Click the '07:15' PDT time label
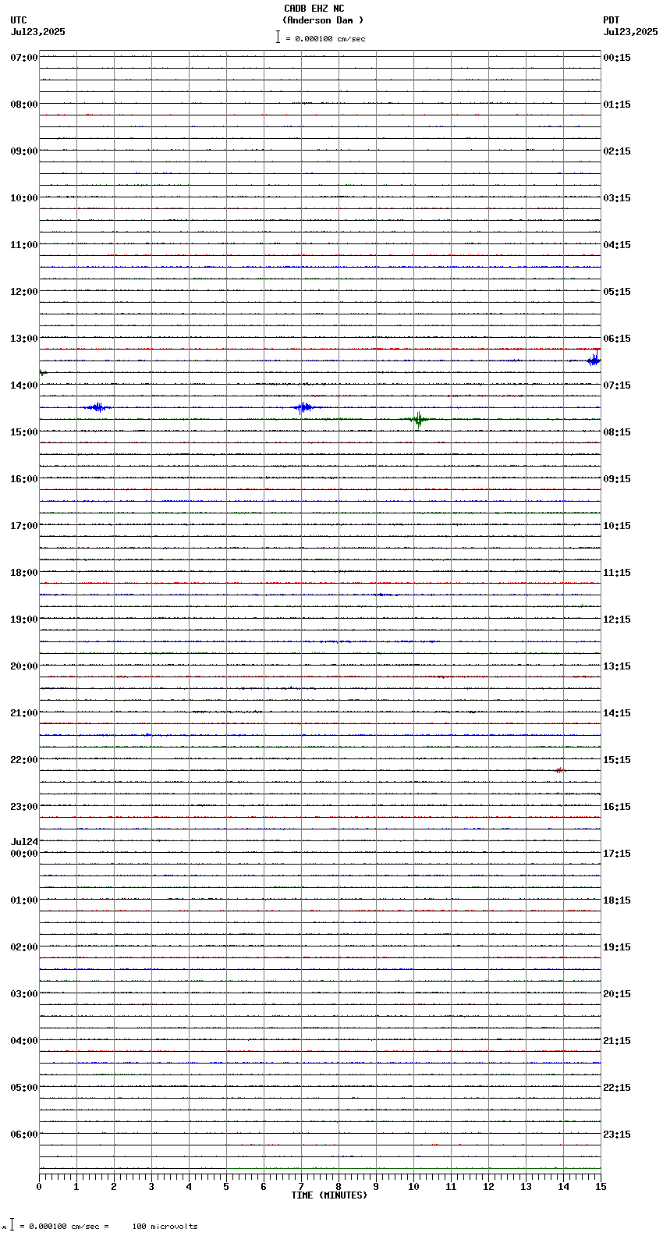663x1236 pixels. click(x=617, y=385)
